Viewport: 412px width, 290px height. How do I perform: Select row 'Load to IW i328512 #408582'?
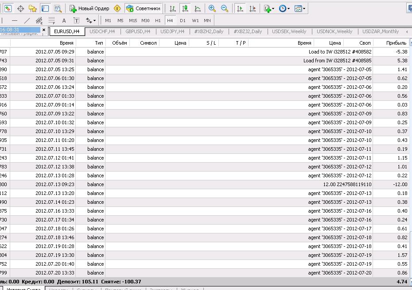coord(204,52)
